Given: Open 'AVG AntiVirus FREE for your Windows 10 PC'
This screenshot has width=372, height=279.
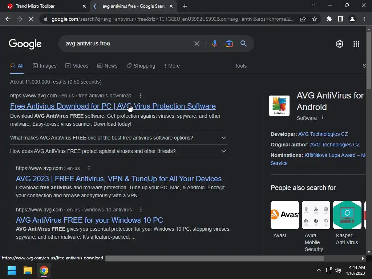Looking at the screenshot, I should [x=89, y=220].
